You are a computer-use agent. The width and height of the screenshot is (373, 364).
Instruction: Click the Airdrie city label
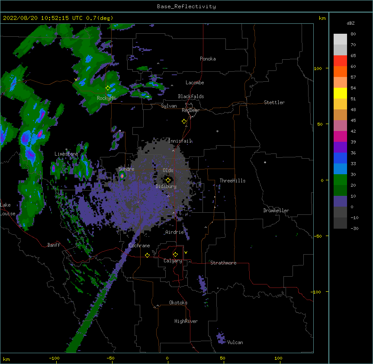point(175,232)
